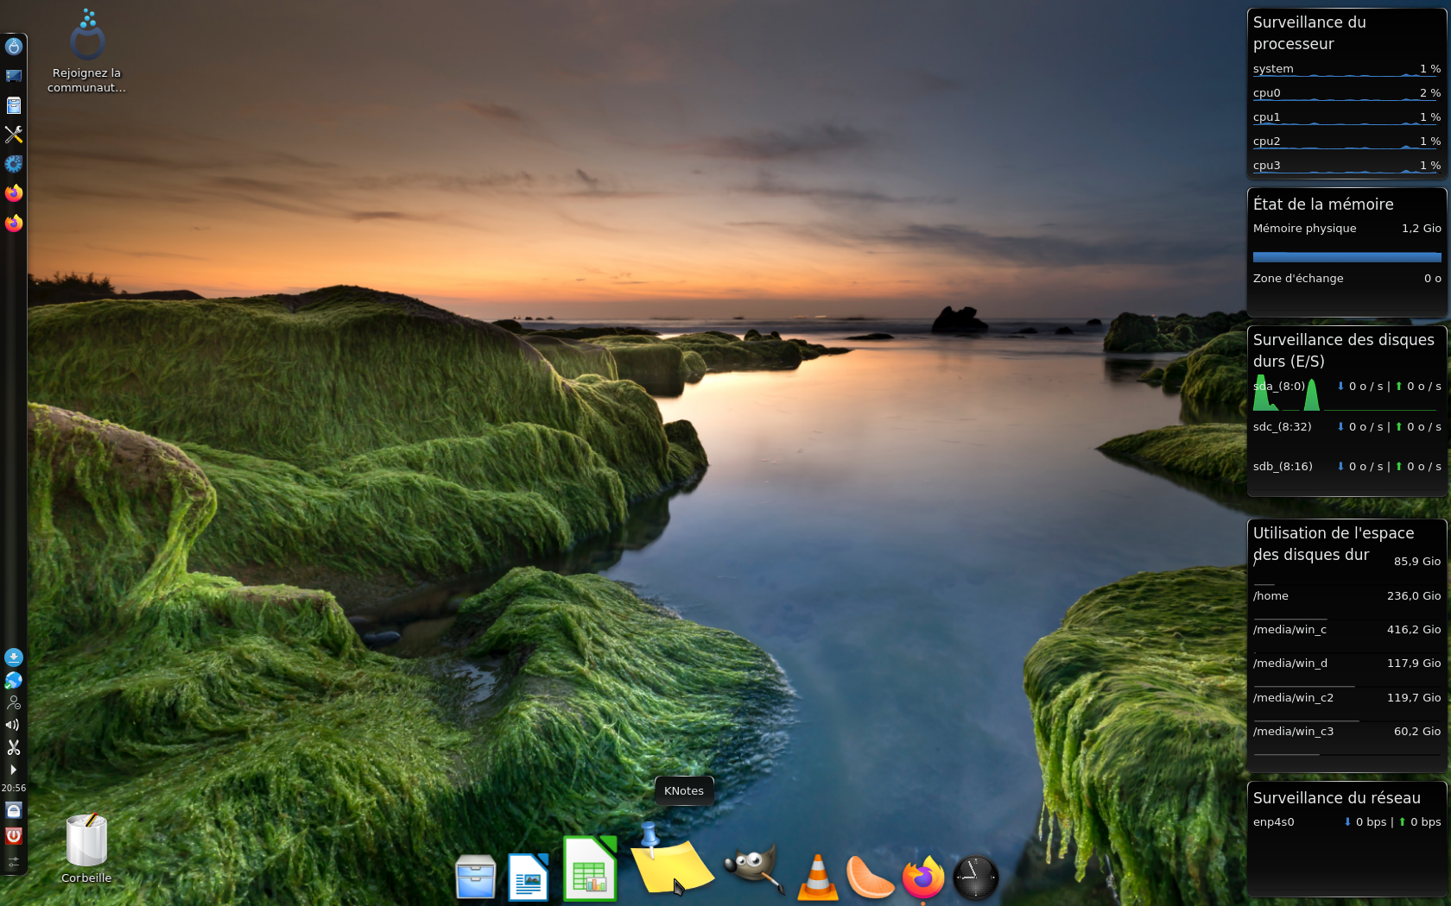Screen dimensions: 1451x906
Task: Open the Mageia application menu launcher
Action: coord(14,47)
